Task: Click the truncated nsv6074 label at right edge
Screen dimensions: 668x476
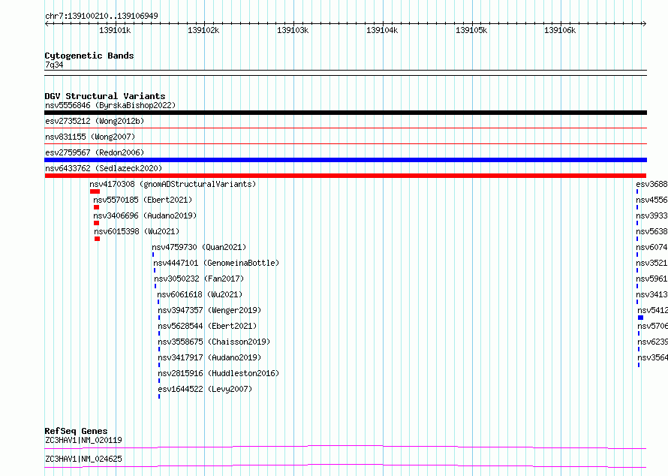Action: click(651, 247)
